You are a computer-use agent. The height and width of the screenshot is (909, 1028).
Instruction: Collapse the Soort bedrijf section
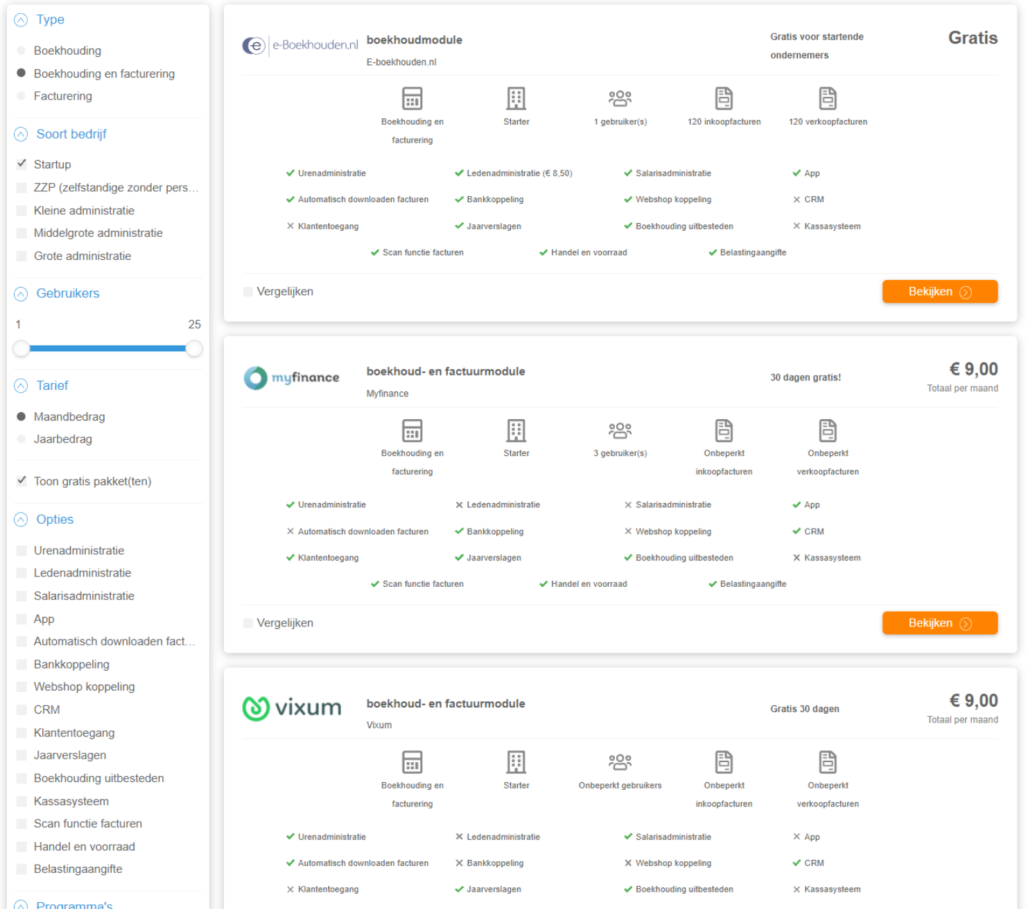point(21,134)
